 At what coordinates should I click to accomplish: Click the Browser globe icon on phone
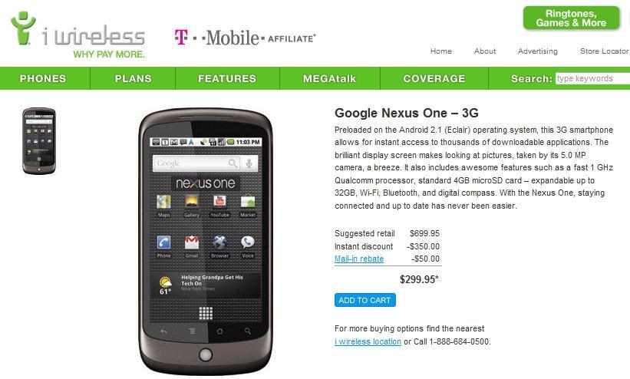tap(219, 242)
